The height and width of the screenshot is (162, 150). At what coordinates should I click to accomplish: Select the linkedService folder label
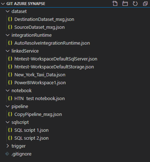(x=25, y=51)
